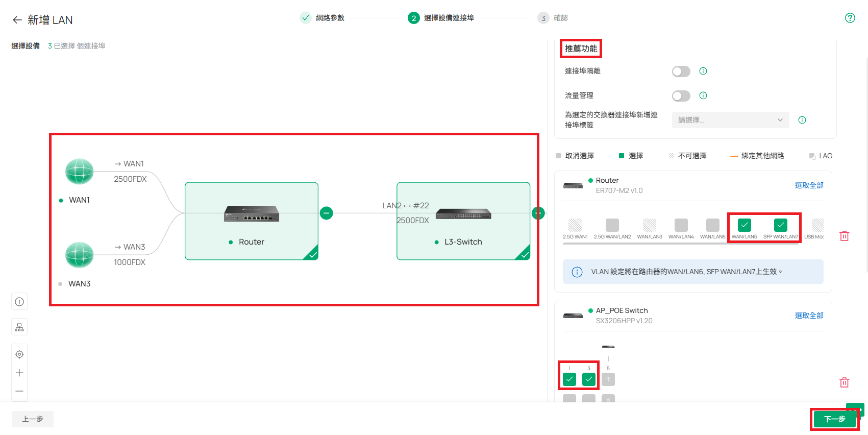
Task: Open the help question-mark icon
Action: click(x=850, y=18)
